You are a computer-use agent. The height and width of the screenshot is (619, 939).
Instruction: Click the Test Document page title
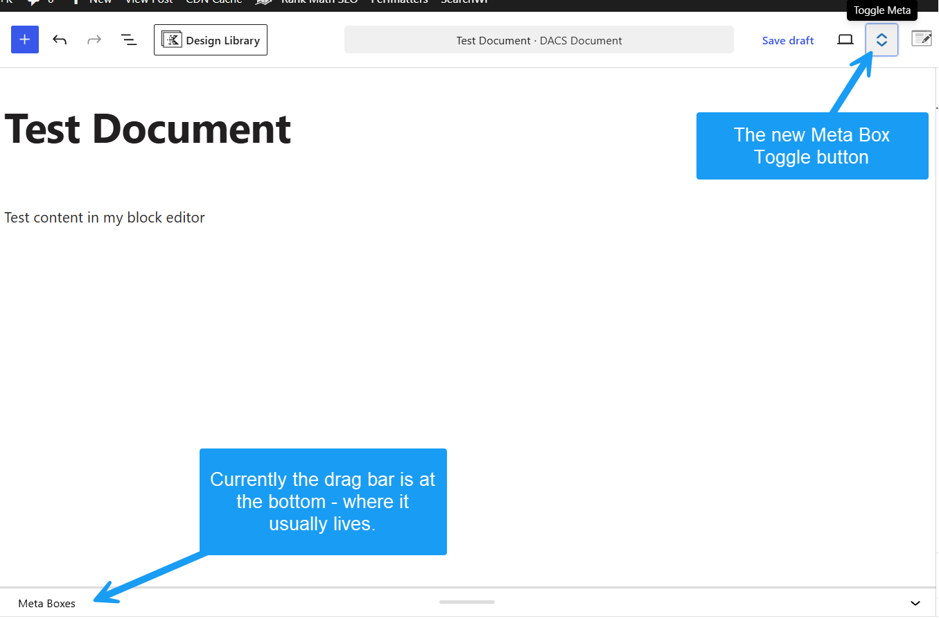point(148,128)
